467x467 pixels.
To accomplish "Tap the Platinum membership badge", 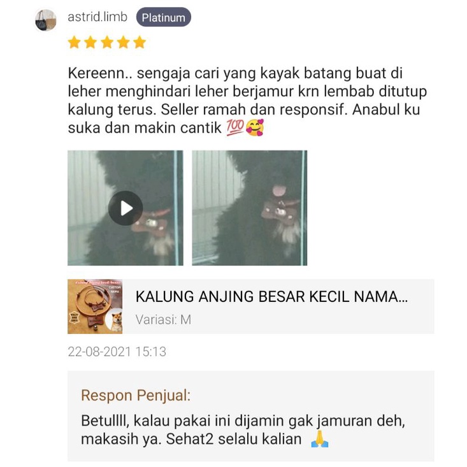I will click(x=164, y=17).
